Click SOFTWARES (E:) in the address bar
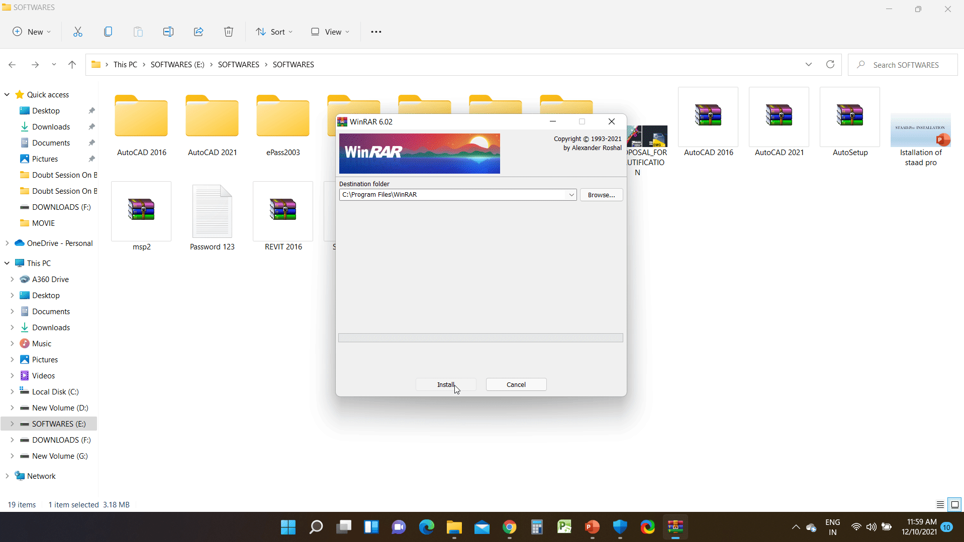 [177, 65]
